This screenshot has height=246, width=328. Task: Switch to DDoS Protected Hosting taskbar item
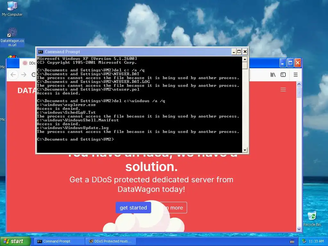coord(111,241)
